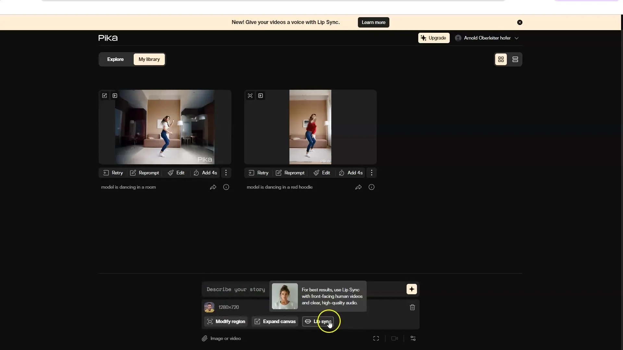623x350 pixels.
Task: Click Learn more for Lip Sync feature
Action: [x=373, y=22]
